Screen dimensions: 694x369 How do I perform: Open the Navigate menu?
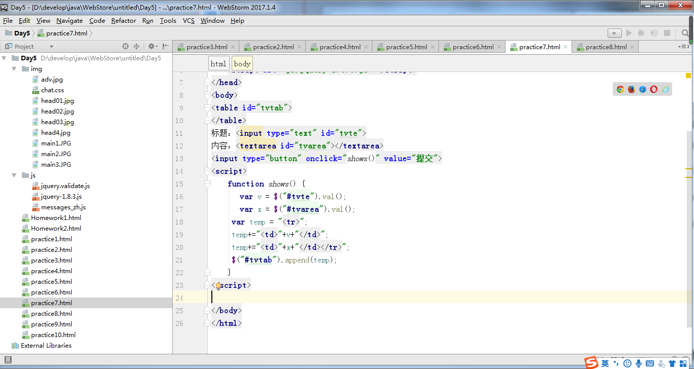click(70, 21)
